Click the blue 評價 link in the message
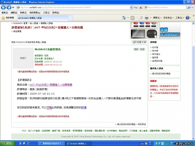This screenshot has width=195, height=146. point(84,107)
